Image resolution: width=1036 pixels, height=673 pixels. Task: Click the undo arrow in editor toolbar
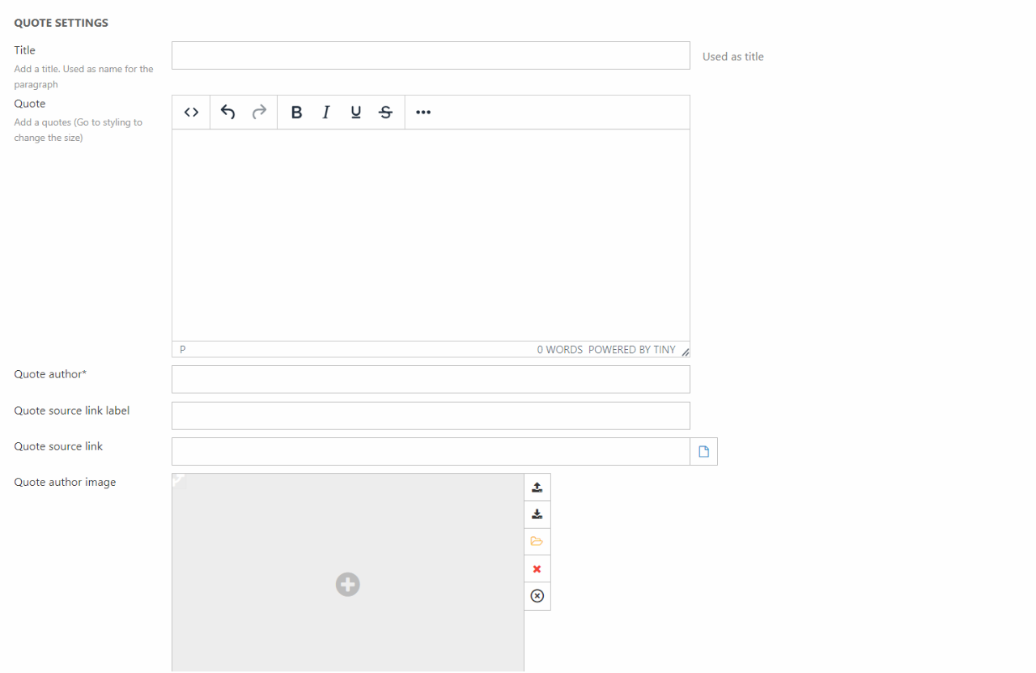(x=228, y=113)
